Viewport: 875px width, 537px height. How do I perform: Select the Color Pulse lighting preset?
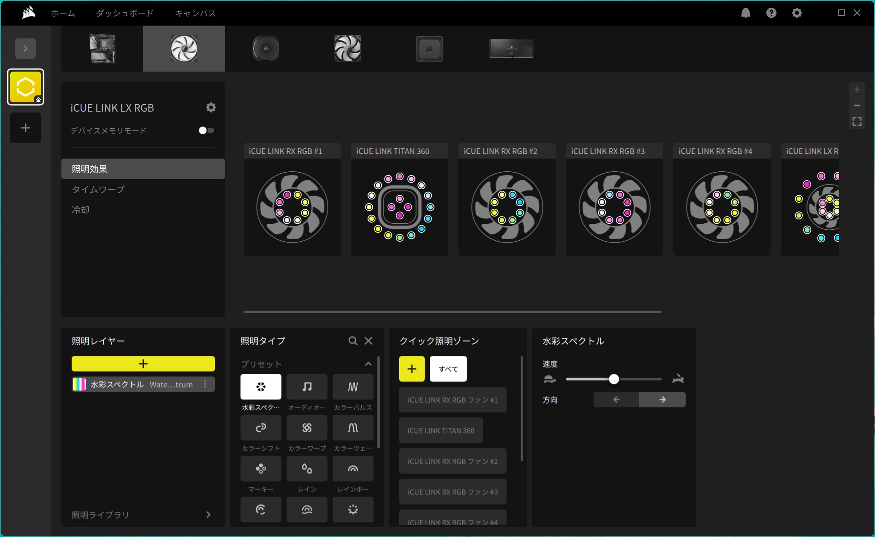click(353, 387)
